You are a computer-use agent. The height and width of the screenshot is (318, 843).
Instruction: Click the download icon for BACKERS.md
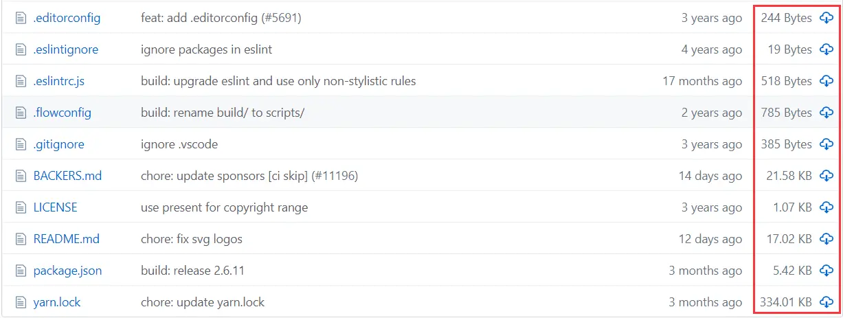click(x=826, y=176)
